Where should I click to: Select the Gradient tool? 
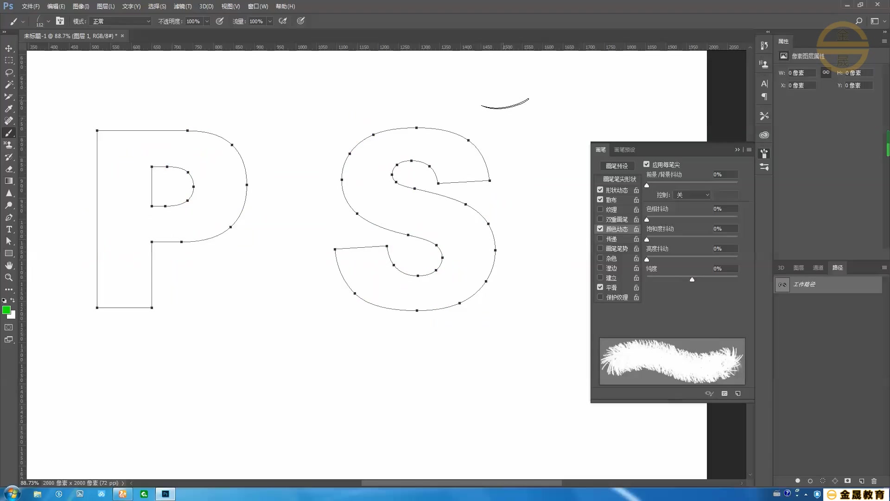pyautogui.click(x=9, y=181)
